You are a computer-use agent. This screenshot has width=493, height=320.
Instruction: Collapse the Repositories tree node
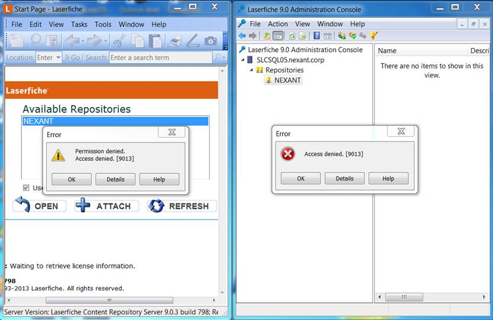[252, 70]
